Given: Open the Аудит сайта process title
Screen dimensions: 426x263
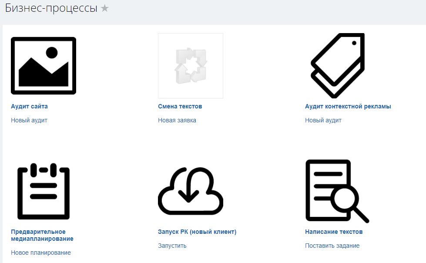Looking at the screenshot, I should tap(29, 106).
